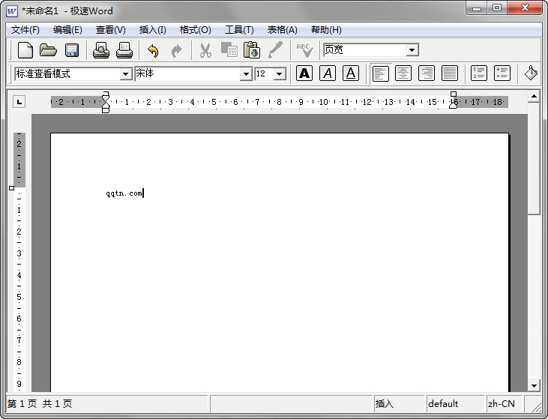
Task: Click scroll down arrow on vertical scrollbar
Action: [x=534, y=386]
